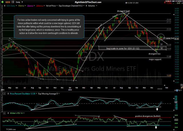Click the oscillator current value box
This screenshot has width=183, height=131.
(x=176, y=102)
